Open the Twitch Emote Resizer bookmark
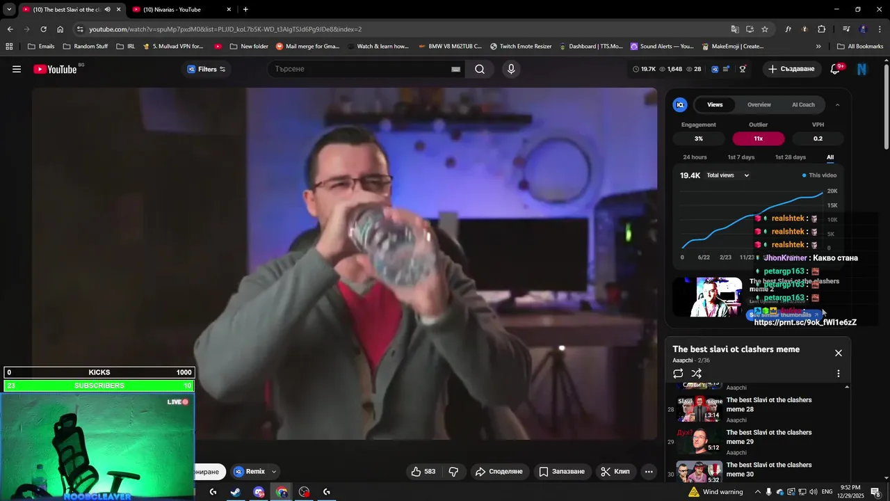Screen dimensions: 890x501 tap(521, 47)
